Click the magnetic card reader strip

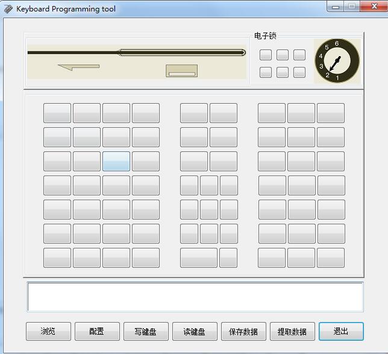tap(137, 52)
